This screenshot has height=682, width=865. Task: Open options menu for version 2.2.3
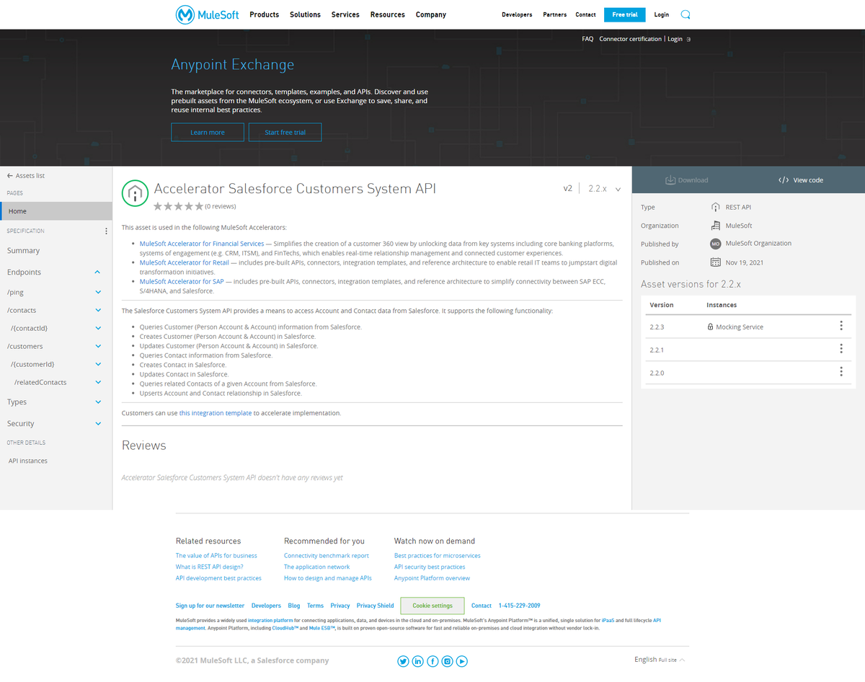coord(841,326)
